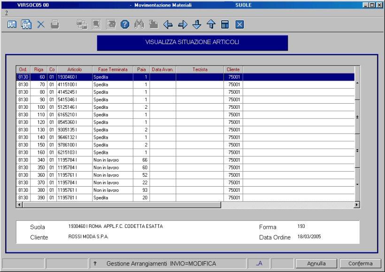This screenshot has height=272, width=385.
Task: Click the 'Terzista' column header
Action: 200,69
